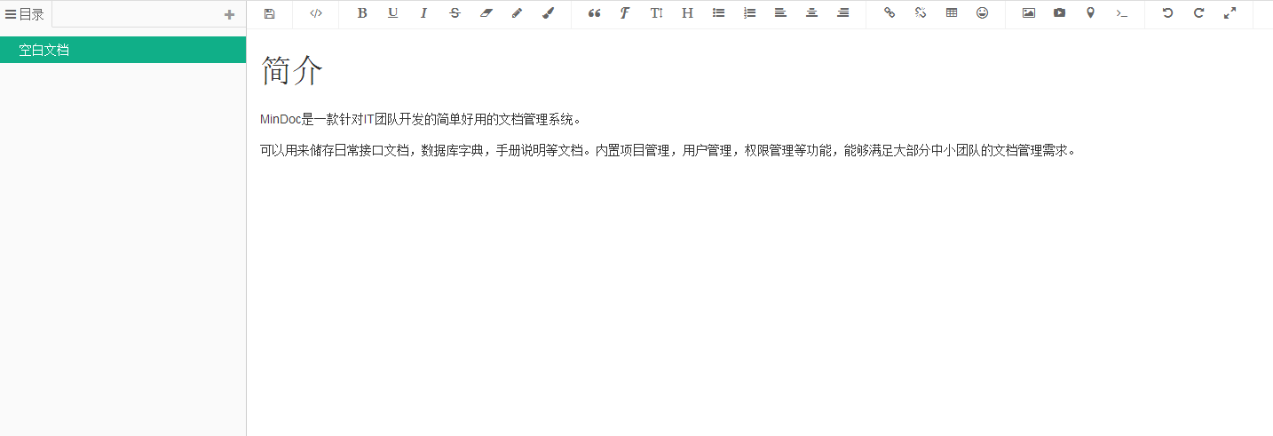Add new document with plus button
This screenshot has width=1273, height=436.
click(230, 14)
